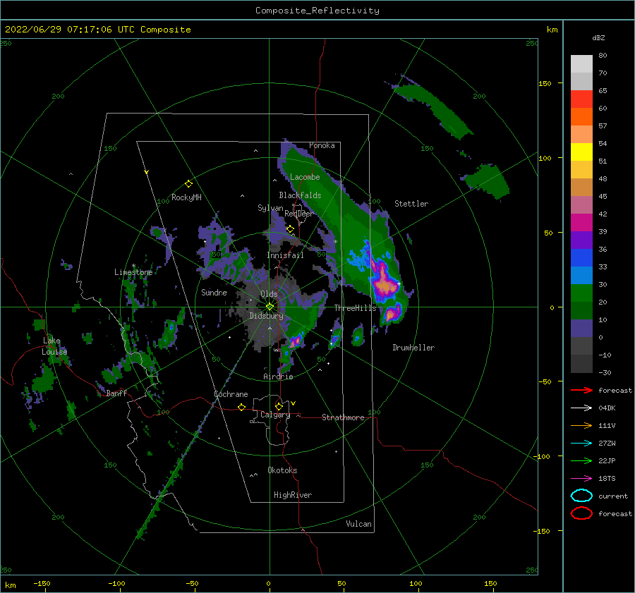Select the bright green 20–30 dBZ swatch
The height and width of the screenshot is (593, 635).
click(581, 293)
